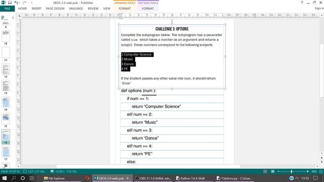Switch to single page view icon
324x182 pixels.
tap(265, 171)
